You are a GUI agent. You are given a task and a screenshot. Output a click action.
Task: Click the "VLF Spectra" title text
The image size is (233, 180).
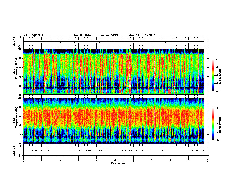[x=33, y=35]
